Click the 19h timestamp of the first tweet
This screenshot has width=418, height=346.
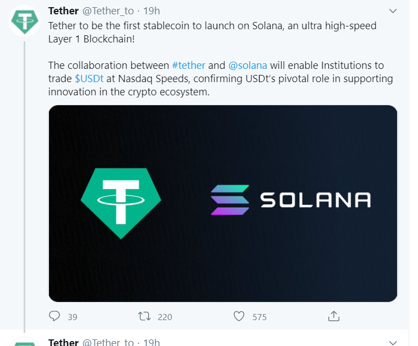coord(151,11)
